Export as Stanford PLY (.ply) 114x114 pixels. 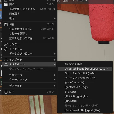85,87
